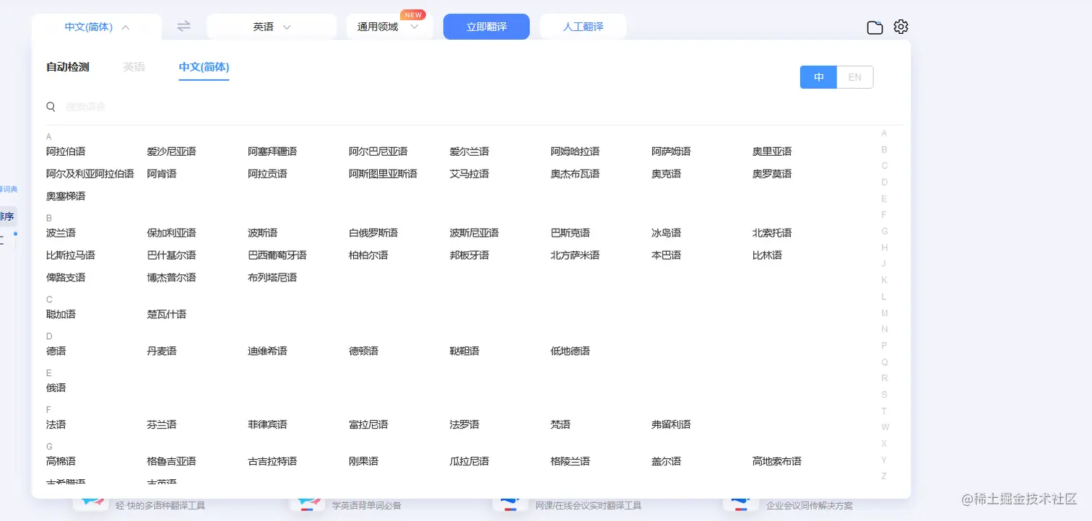Select 弗留利语 language
This screenshot has width=1092, height=521.
671,425
